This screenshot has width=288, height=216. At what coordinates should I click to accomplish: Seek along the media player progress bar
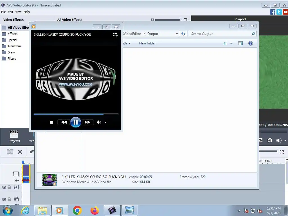pyautogui.click(x=76, y=114)
